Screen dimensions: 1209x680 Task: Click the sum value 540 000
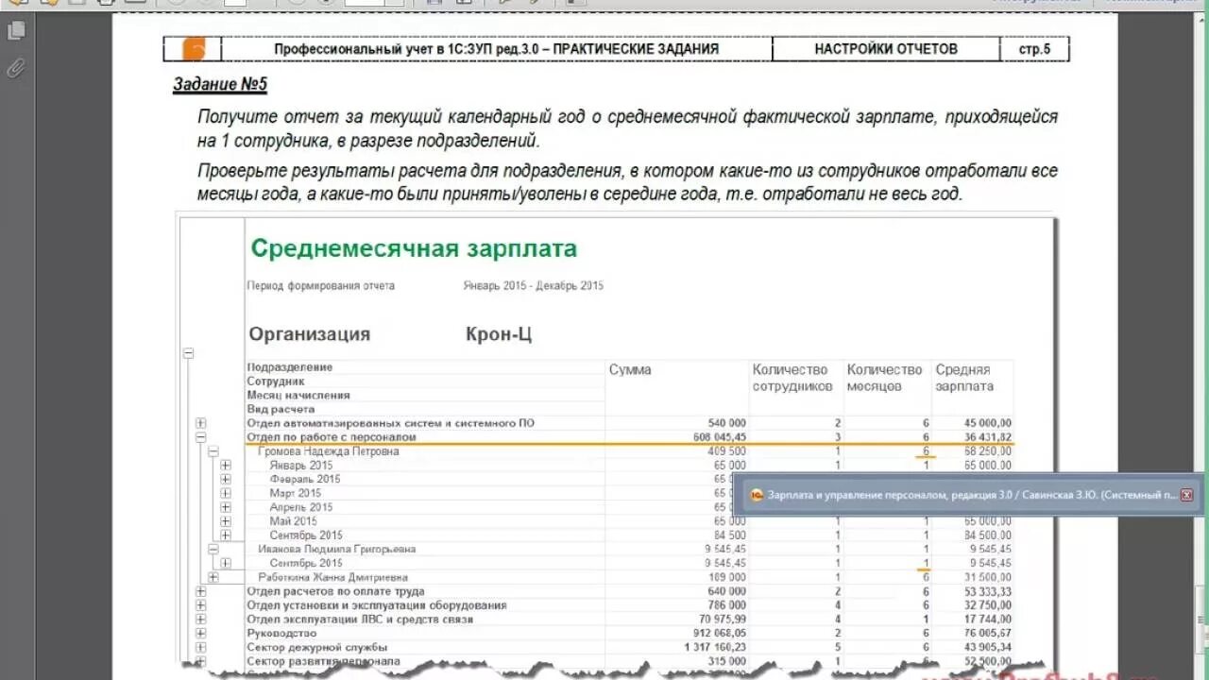tap(726, 423)
